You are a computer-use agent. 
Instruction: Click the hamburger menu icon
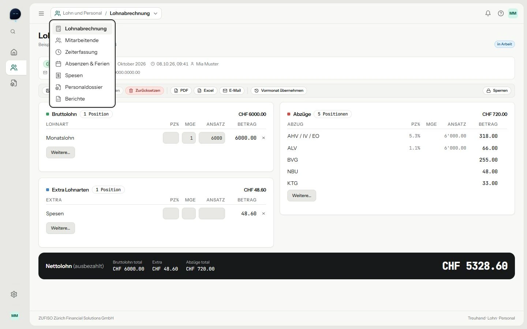point(41,14)
